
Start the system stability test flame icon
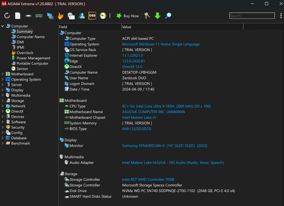(60, 16)
